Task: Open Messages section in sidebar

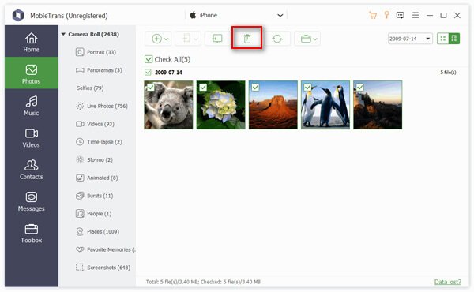Action: point(31,201)
